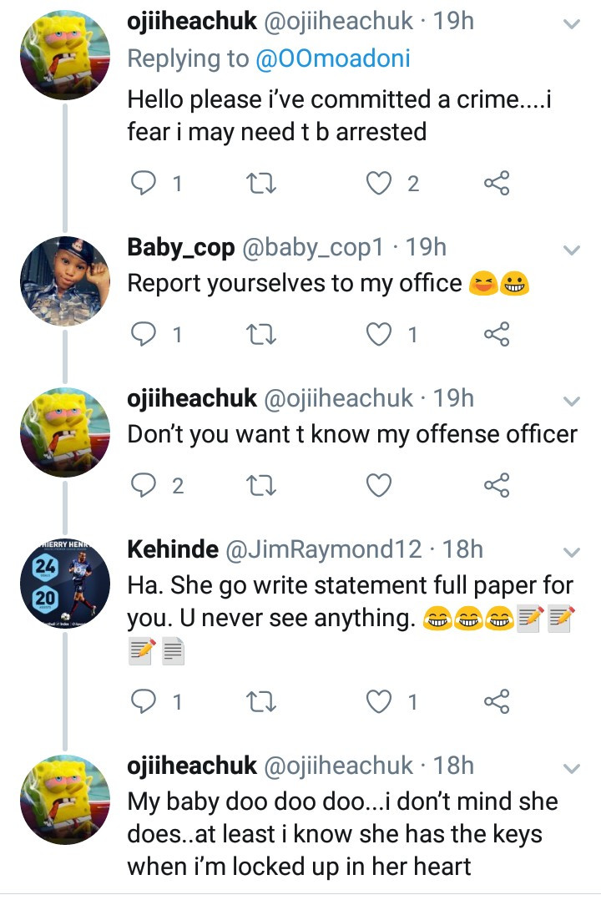Tap Baby_cop's police uniform avatar
This screenshot has width=601, height=900.
pyautogui.click(x=65, y=281)
